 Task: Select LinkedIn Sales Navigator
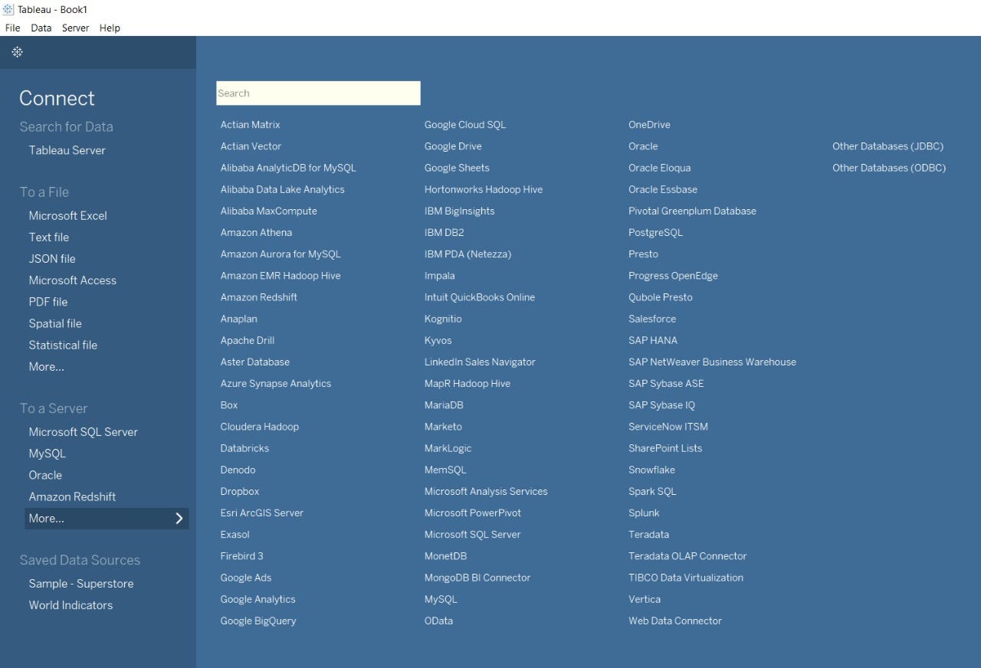(x=480, y=362)
